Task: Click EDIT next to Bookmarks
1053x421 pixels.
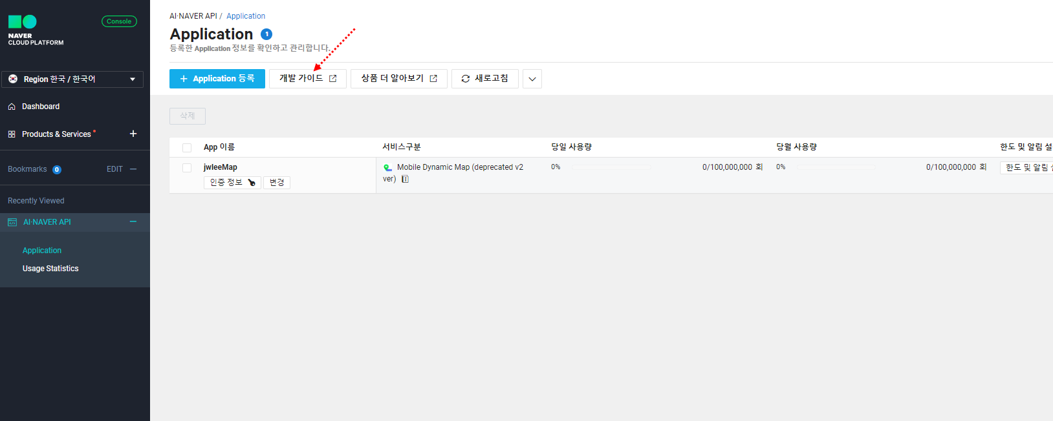Action: (x=114, y=169)
